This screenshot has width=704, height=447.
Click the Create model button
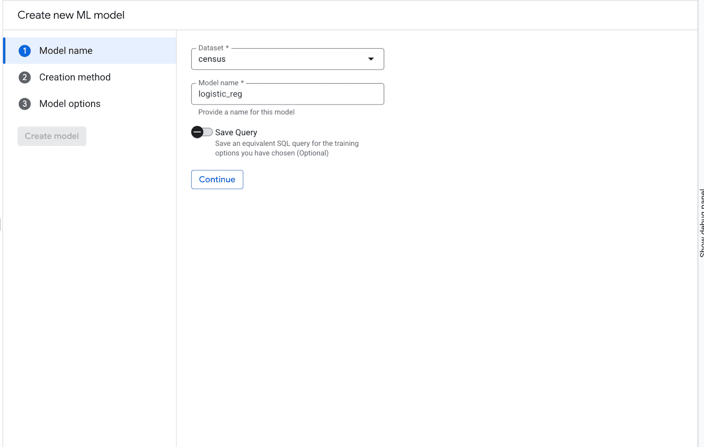click(x=51, y=136)
